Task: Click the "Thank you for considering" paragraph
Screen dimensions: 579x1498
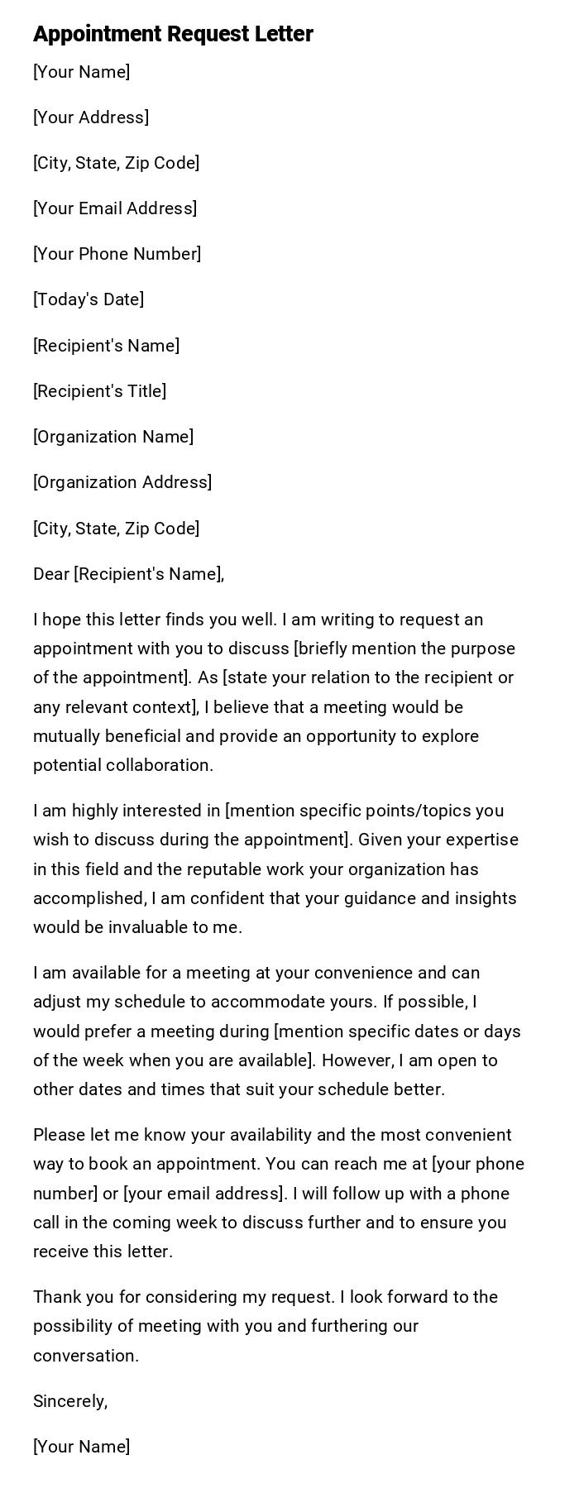Action: (x=266, y=1326)
